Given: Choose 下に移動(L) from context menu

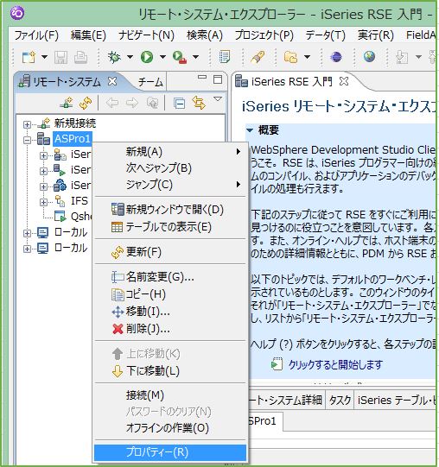Looking at the screenshot, I should coord(170,371).
